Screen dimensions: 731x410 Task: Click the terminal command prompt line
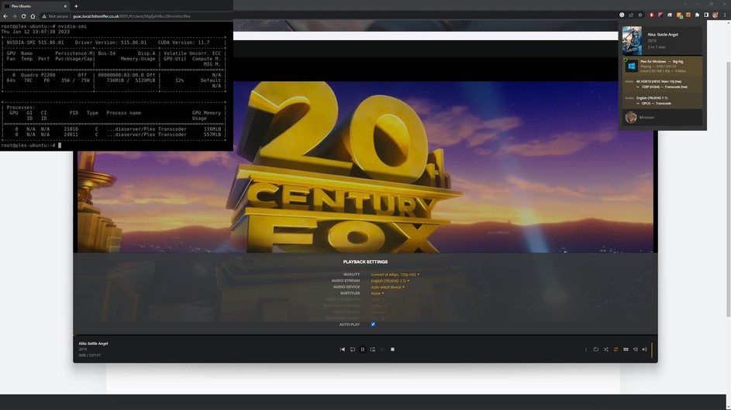(31, 145)
